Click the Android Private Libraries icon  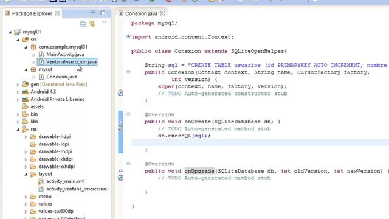pos(25,99)
